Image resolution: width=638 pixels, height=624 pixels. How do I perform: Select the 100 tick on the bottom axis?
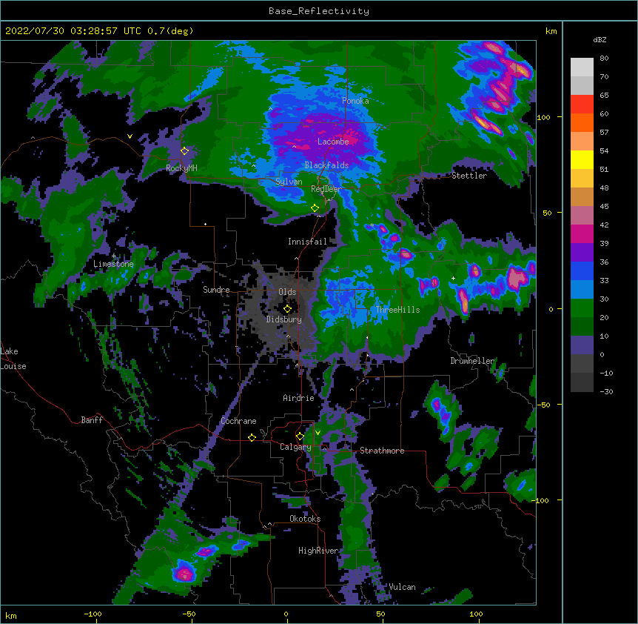tap(476, 614)
